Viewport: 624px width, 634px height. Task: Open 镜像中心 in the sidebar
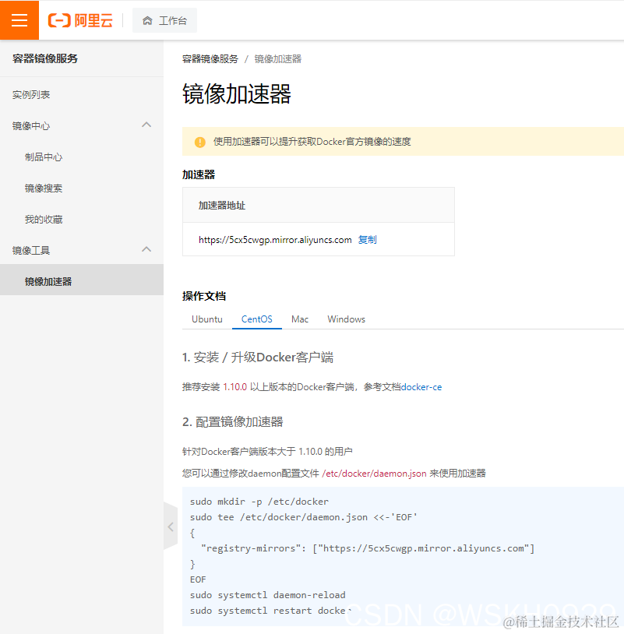[31, 125]
